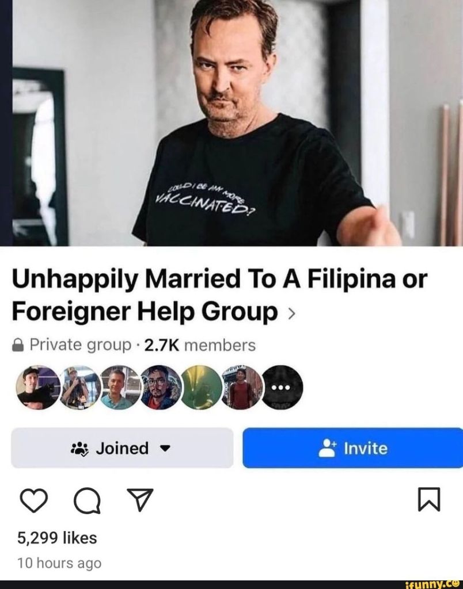Open comments via the speech bubble icon
463x589 pixels.
point(88,501)
